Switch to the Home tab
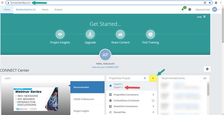 [7, 9]
